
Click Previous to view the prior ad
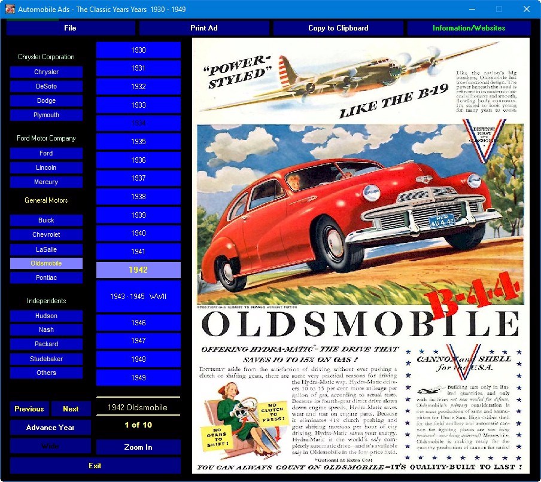tap(29, 409)
